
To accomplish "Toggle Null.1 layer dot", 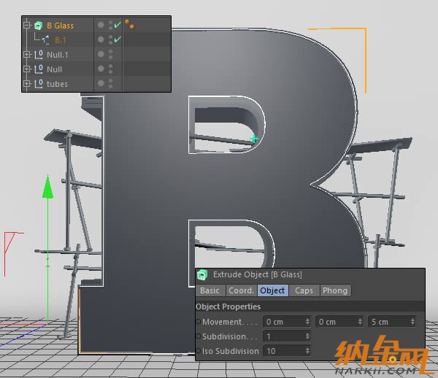I will [x=101, y=54].
